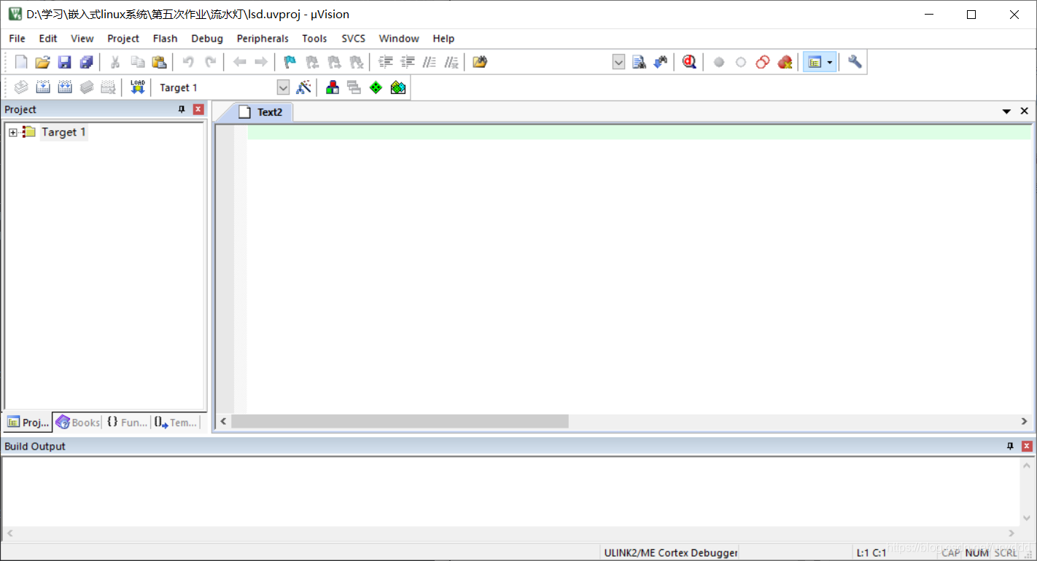Go to previous bookmark icon
Screen dimensions: 1037x561
(312, 62)
